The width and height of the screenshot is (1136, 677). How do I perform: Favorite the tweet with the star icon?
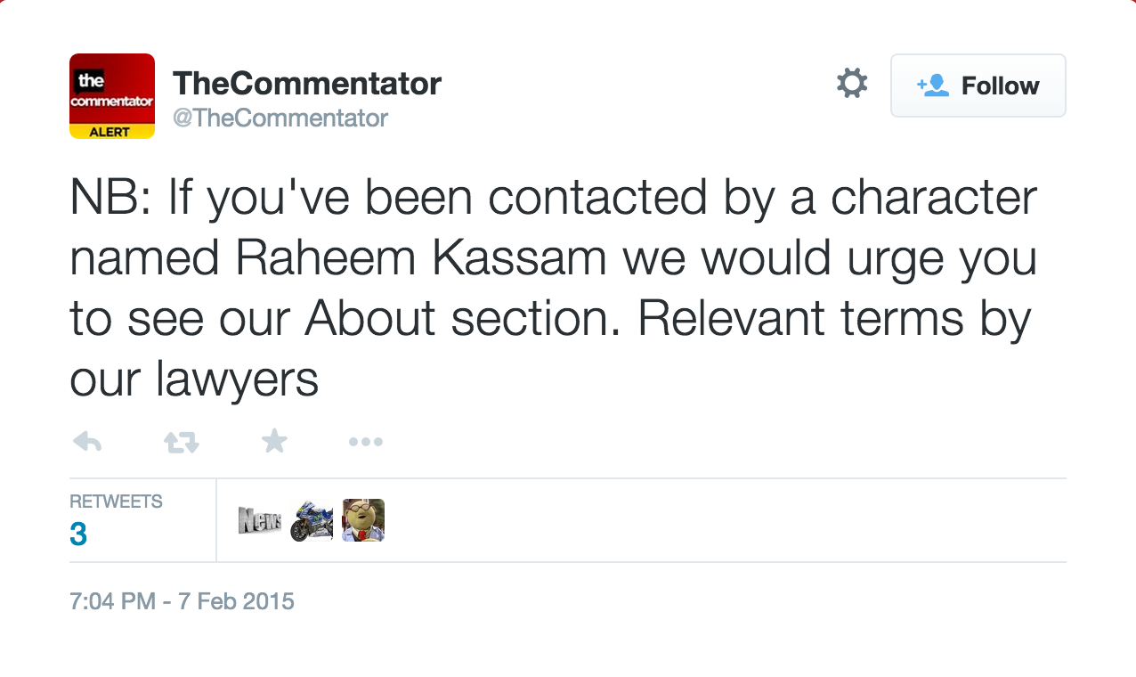pyautogui.click(x=274, y=440)
